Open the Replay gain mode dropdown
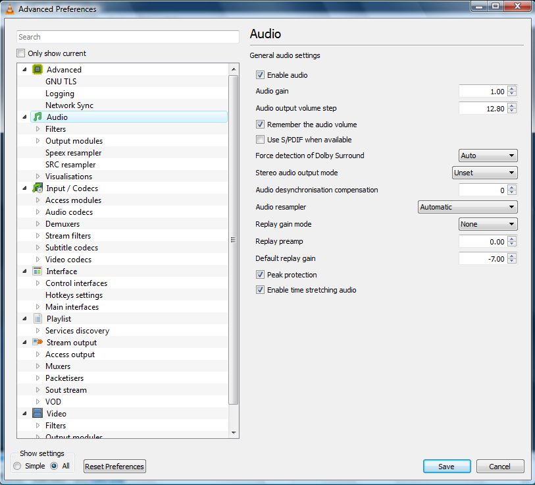535x485 pixels. (x=488, y=224)
